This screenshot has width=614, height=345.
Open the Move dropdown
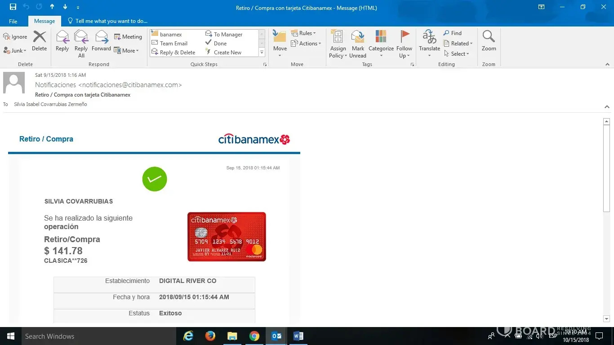coord(280,44)
